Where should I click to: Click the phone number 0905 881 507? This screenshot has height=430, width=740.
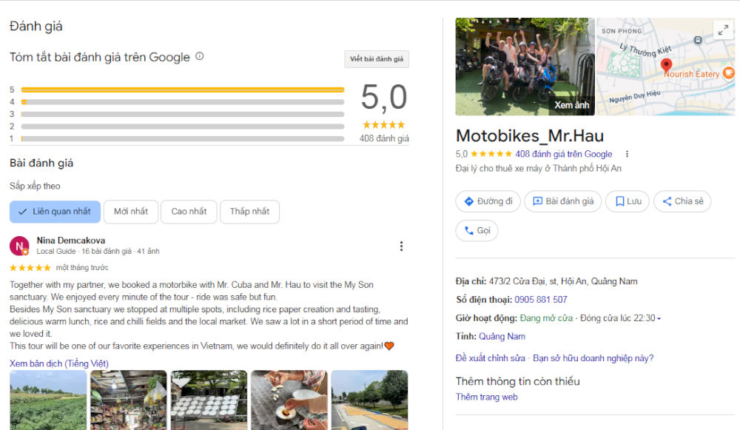[541, 300]
